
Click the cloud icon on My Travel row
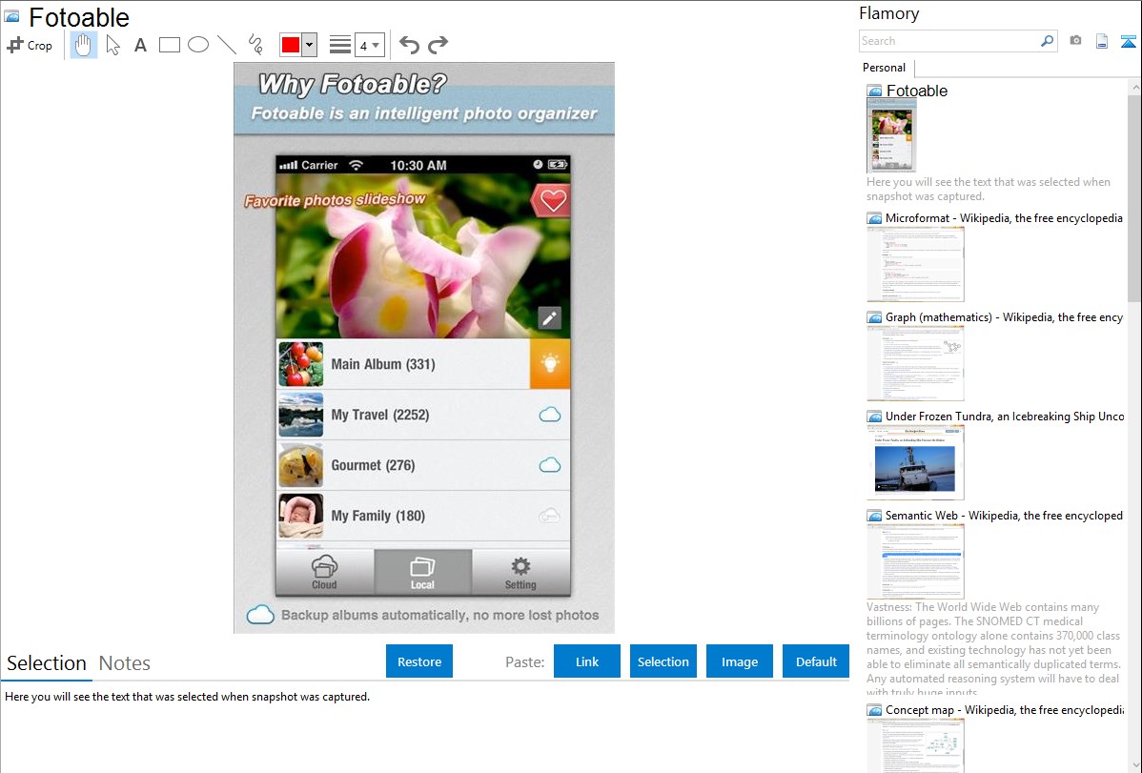point(550,415)
